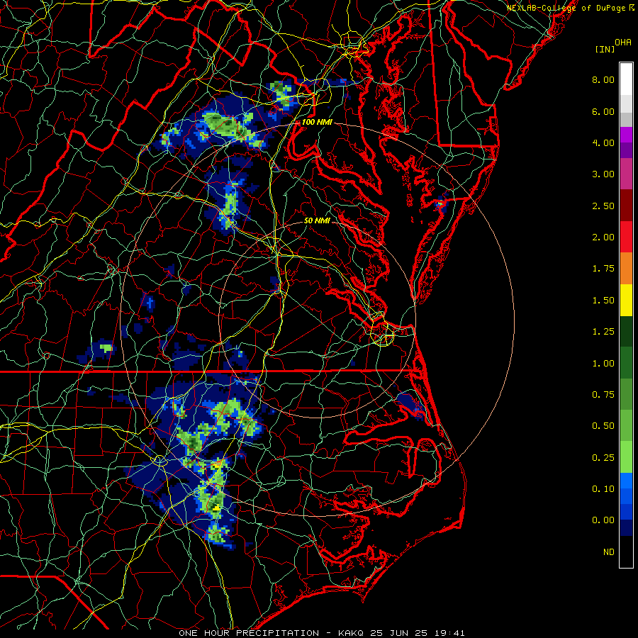Click the '0.75' legend value
Image resolution: width=638 pixels, height=638 pixels.
click(603, 395)
